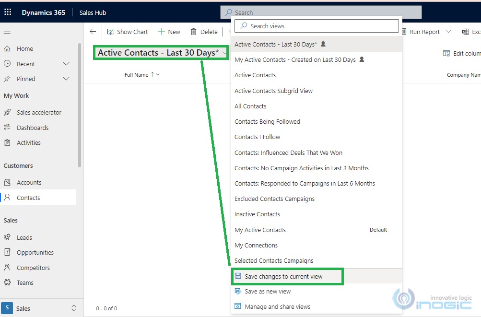Select Contacts: Responded to Campaigns in Last 6 Months
The height and width of the screenshot is (317, 481).
click(317, 184)
